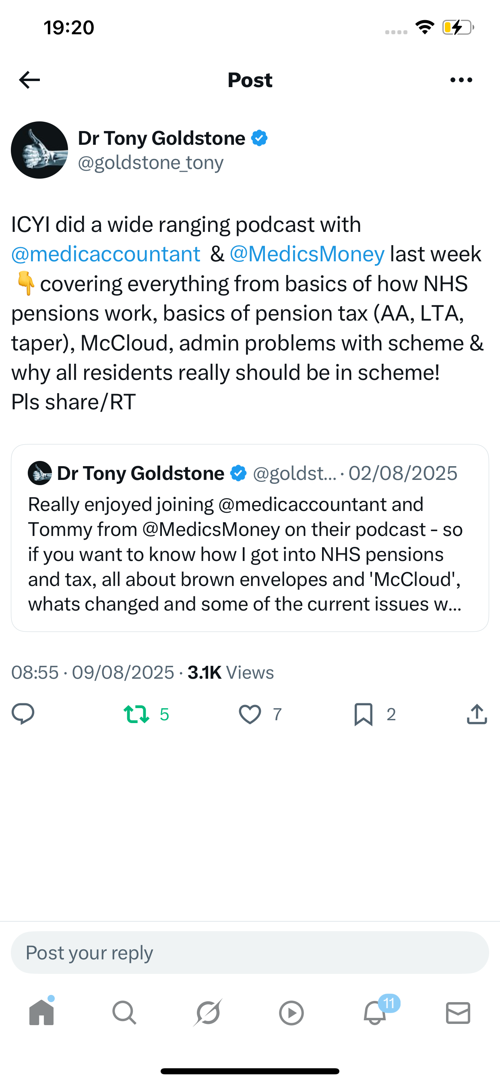
Task: Like the post with heart icon
Action: point(250,714)
